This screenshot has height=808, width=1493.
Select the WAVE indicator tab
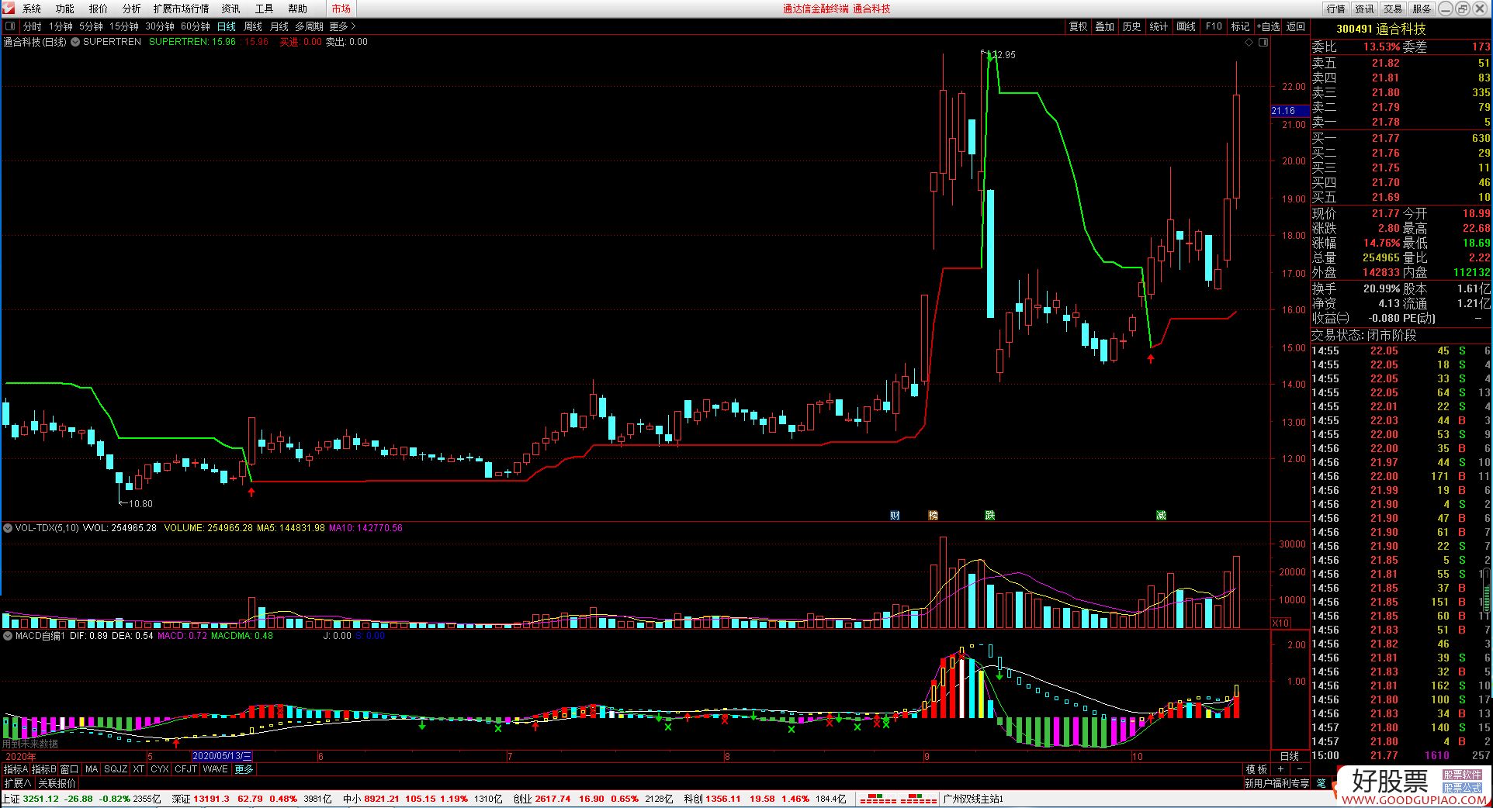point(216,769)
